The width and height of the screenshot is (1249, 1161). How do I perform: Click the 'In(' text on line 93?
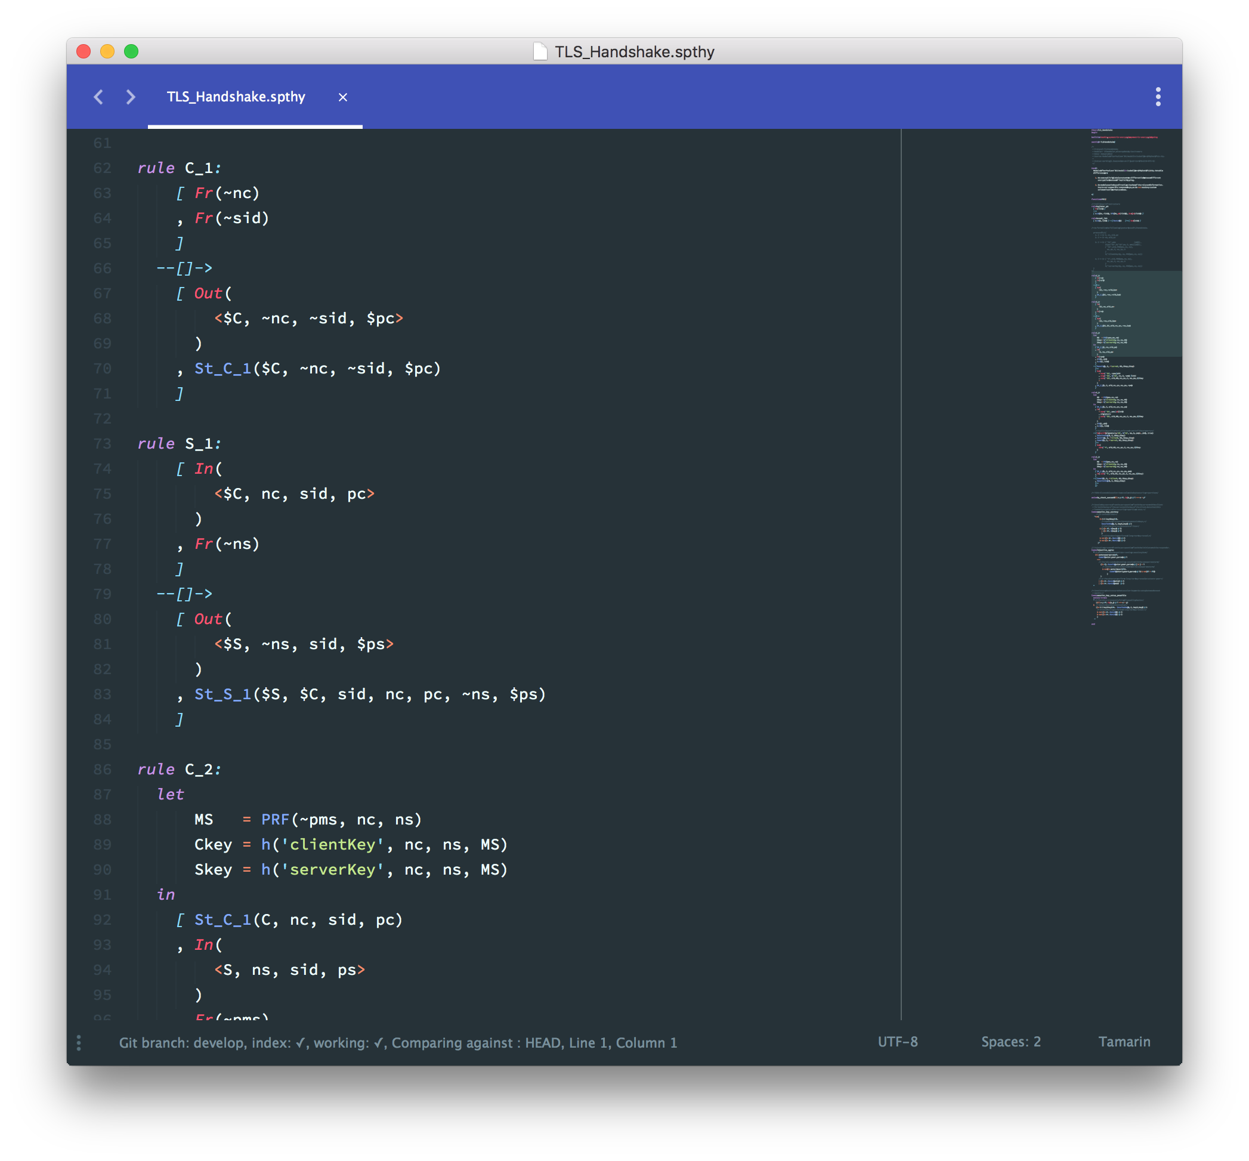pos(209,945)
